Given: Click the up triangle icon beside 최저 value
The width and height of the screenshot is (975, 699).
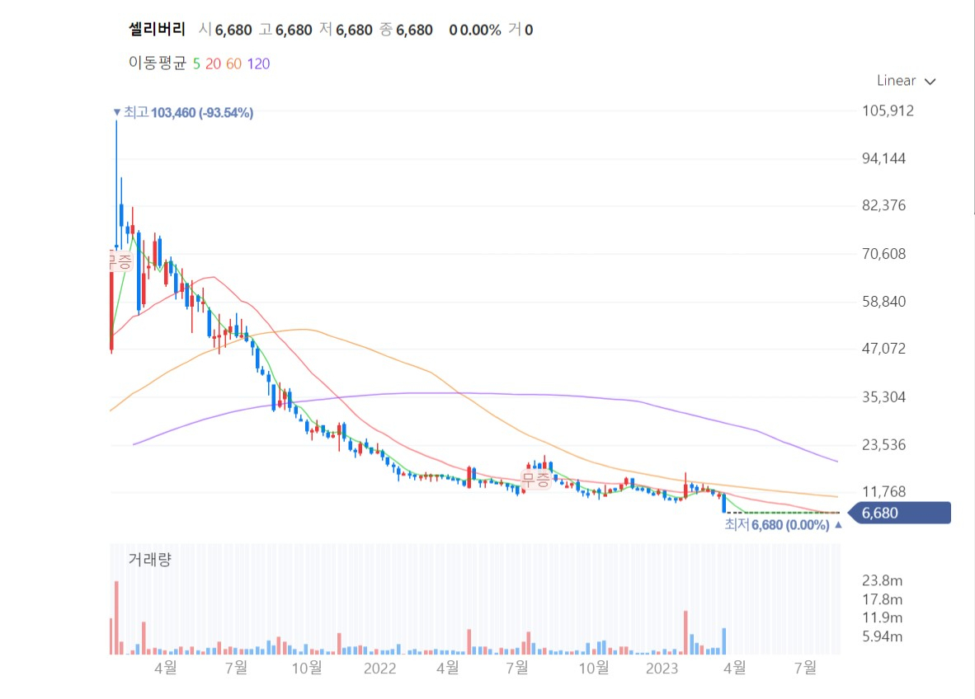Looking at the screenshot, I should point(838,524).
